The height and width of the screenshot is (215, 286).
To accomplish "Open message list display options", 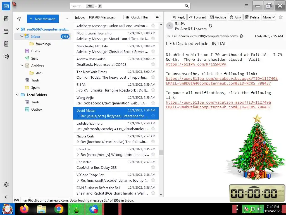I will coord(158,17).
